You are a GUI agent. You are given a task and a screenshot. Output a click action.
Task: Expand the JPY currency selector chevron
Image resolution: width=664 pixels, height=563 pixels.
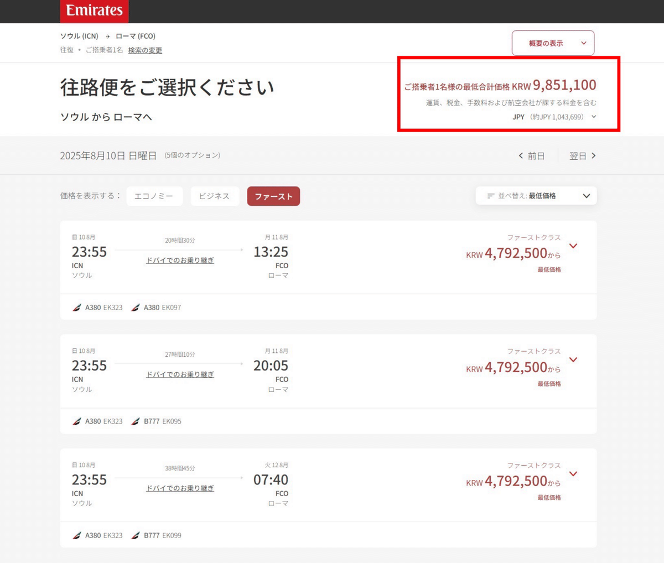click(x=594, y=117)
